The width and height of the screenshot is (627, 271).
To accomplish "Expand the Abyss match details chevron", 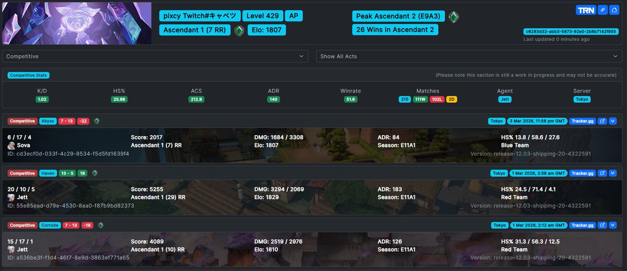I will click(613, 121).
